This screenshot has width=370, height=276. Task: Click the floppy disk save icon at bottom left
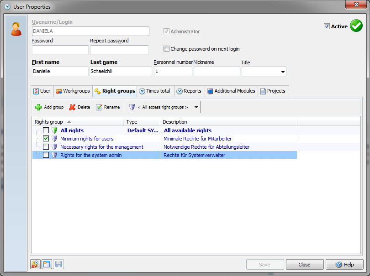coord(58,264)
